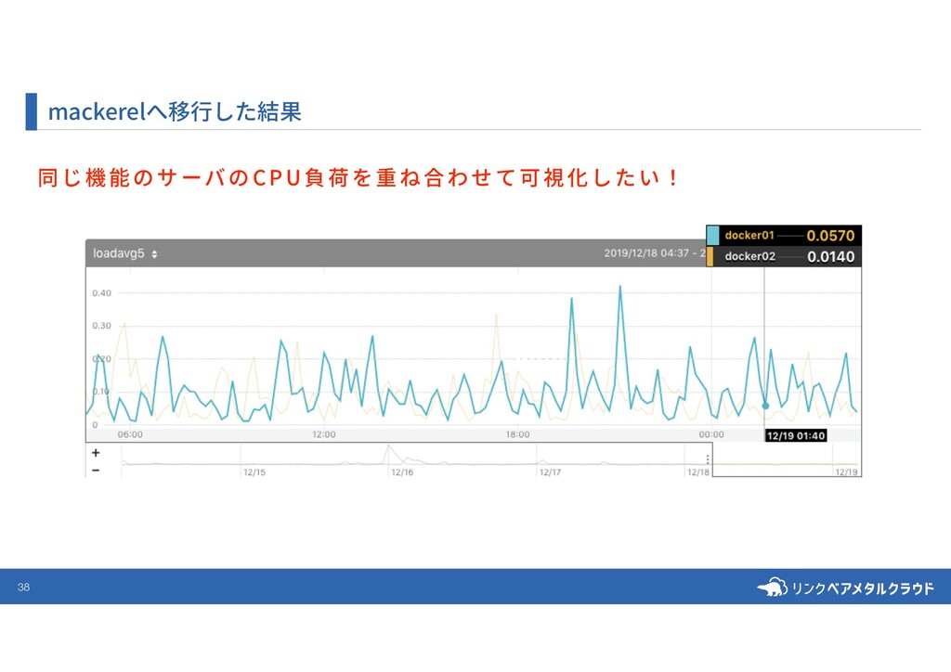This screenshot has height=672, width=951.
Task: Click 12/15 in the overview timeline
Action: click(254, 472)
